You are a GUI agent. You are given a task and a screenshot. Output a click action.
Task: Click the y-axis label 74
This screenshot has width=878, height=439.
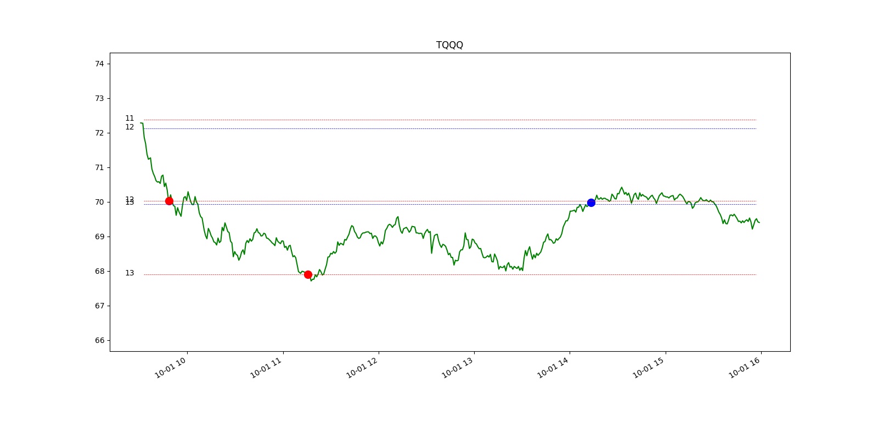tap(99, 64)
